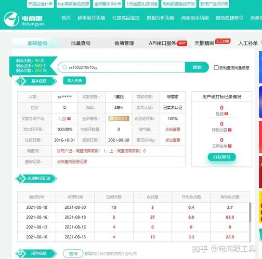This screenshot has width=262, height=259.
Task: Click the 新用户送200佣 banner link
Action: (x=214, y=4)
